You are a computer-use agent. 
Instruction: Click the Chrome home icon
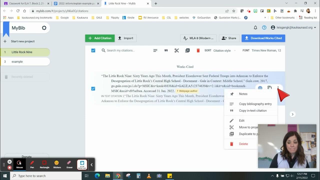(24, 11)
